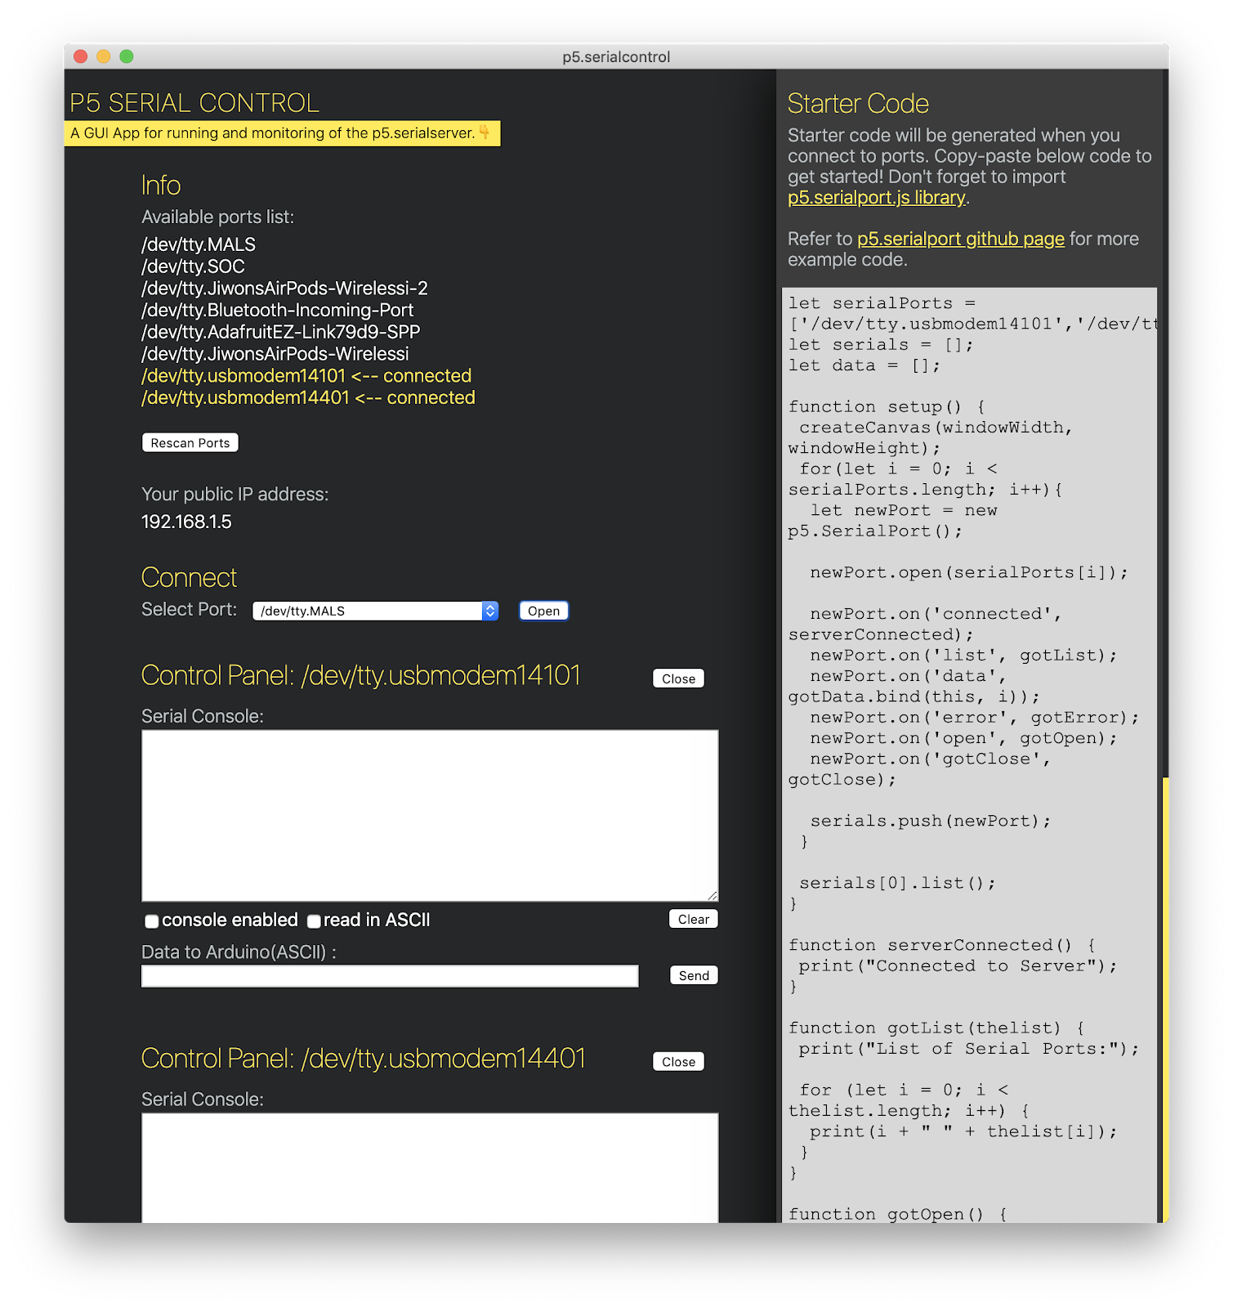Click connected /dev/tty.usbmodem14401 list entry

308,398
